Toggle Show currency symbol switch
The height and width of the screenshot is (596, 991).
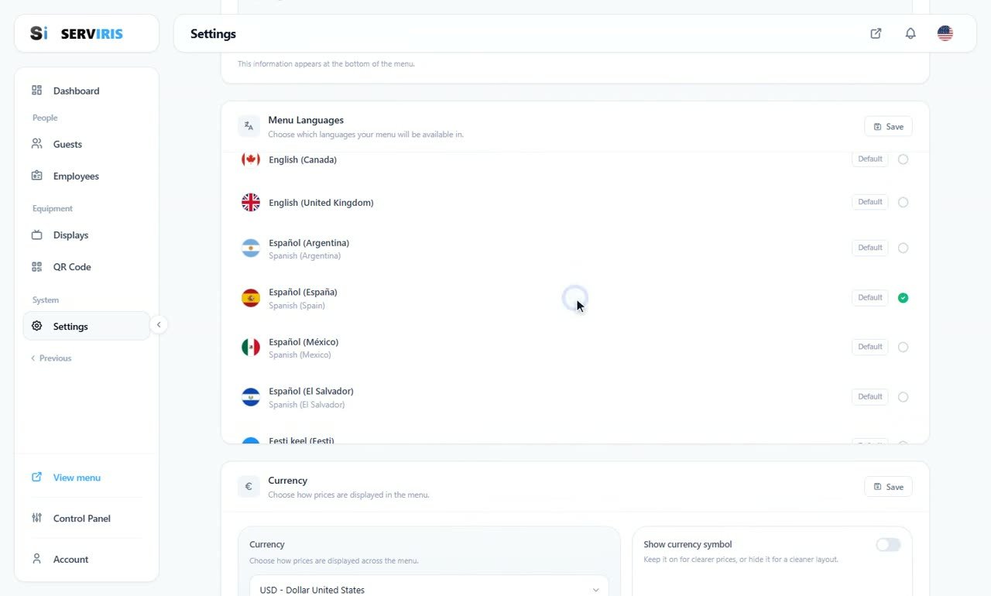(x=888, y=545)
